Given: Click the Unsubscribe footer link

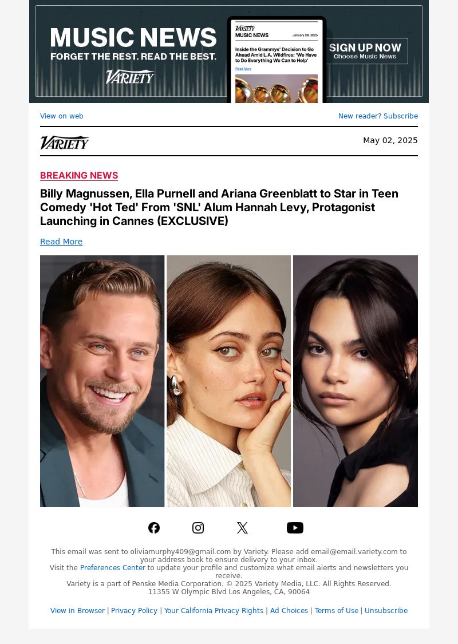Looking at the screenshot, I should coord(386,611).
